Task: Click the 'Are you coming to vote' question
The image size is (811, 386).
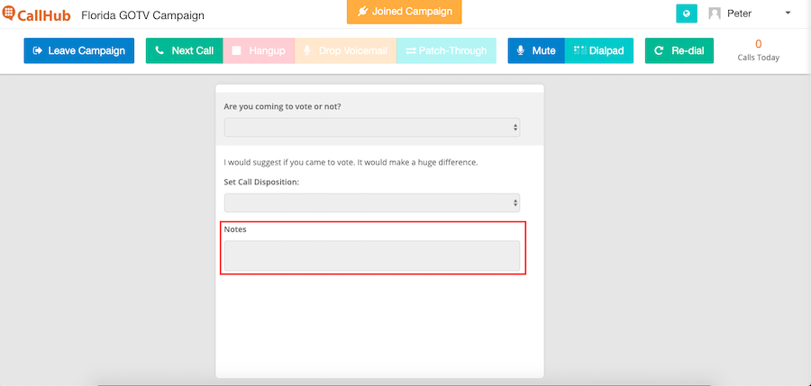Action: (x=282, y=107)
